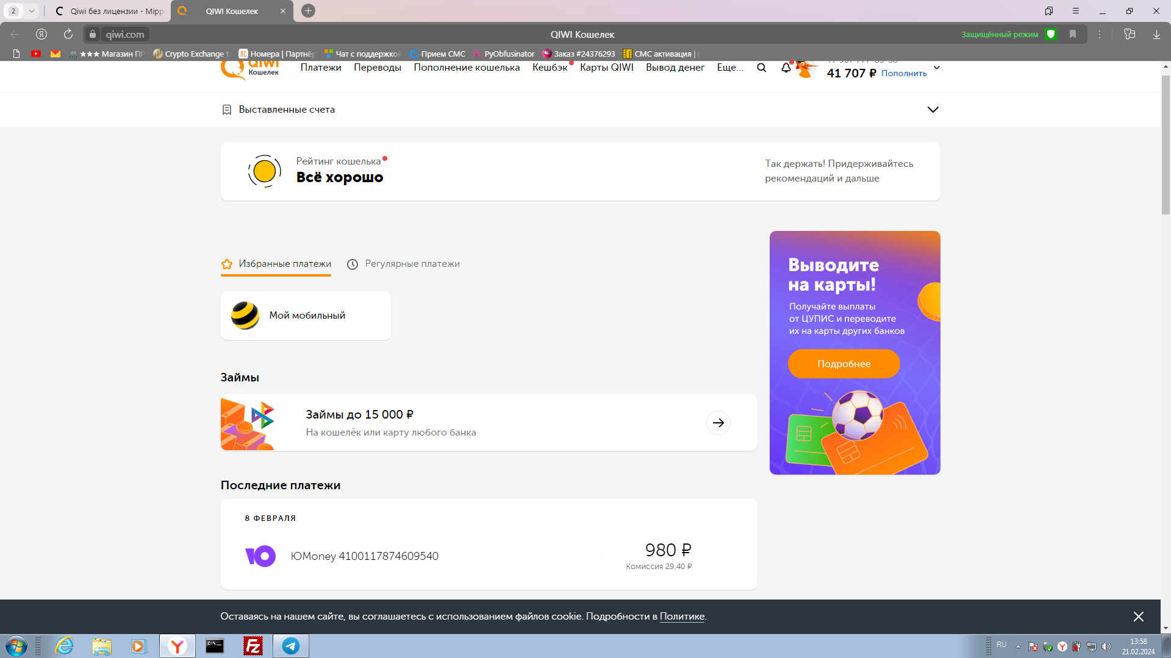Expand the Выставленные счета section
The width and height of the screenshot is (1171, 658).
[933, 110]
